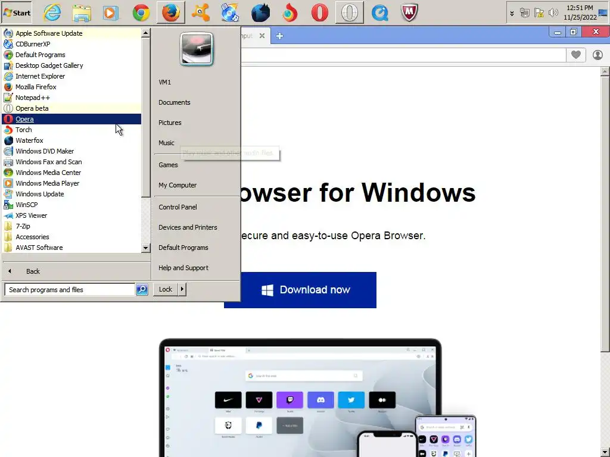The width and height of the screenshot is (610, 457).
Task: Open Action Center flag tray icon
Action: point(539,13)
